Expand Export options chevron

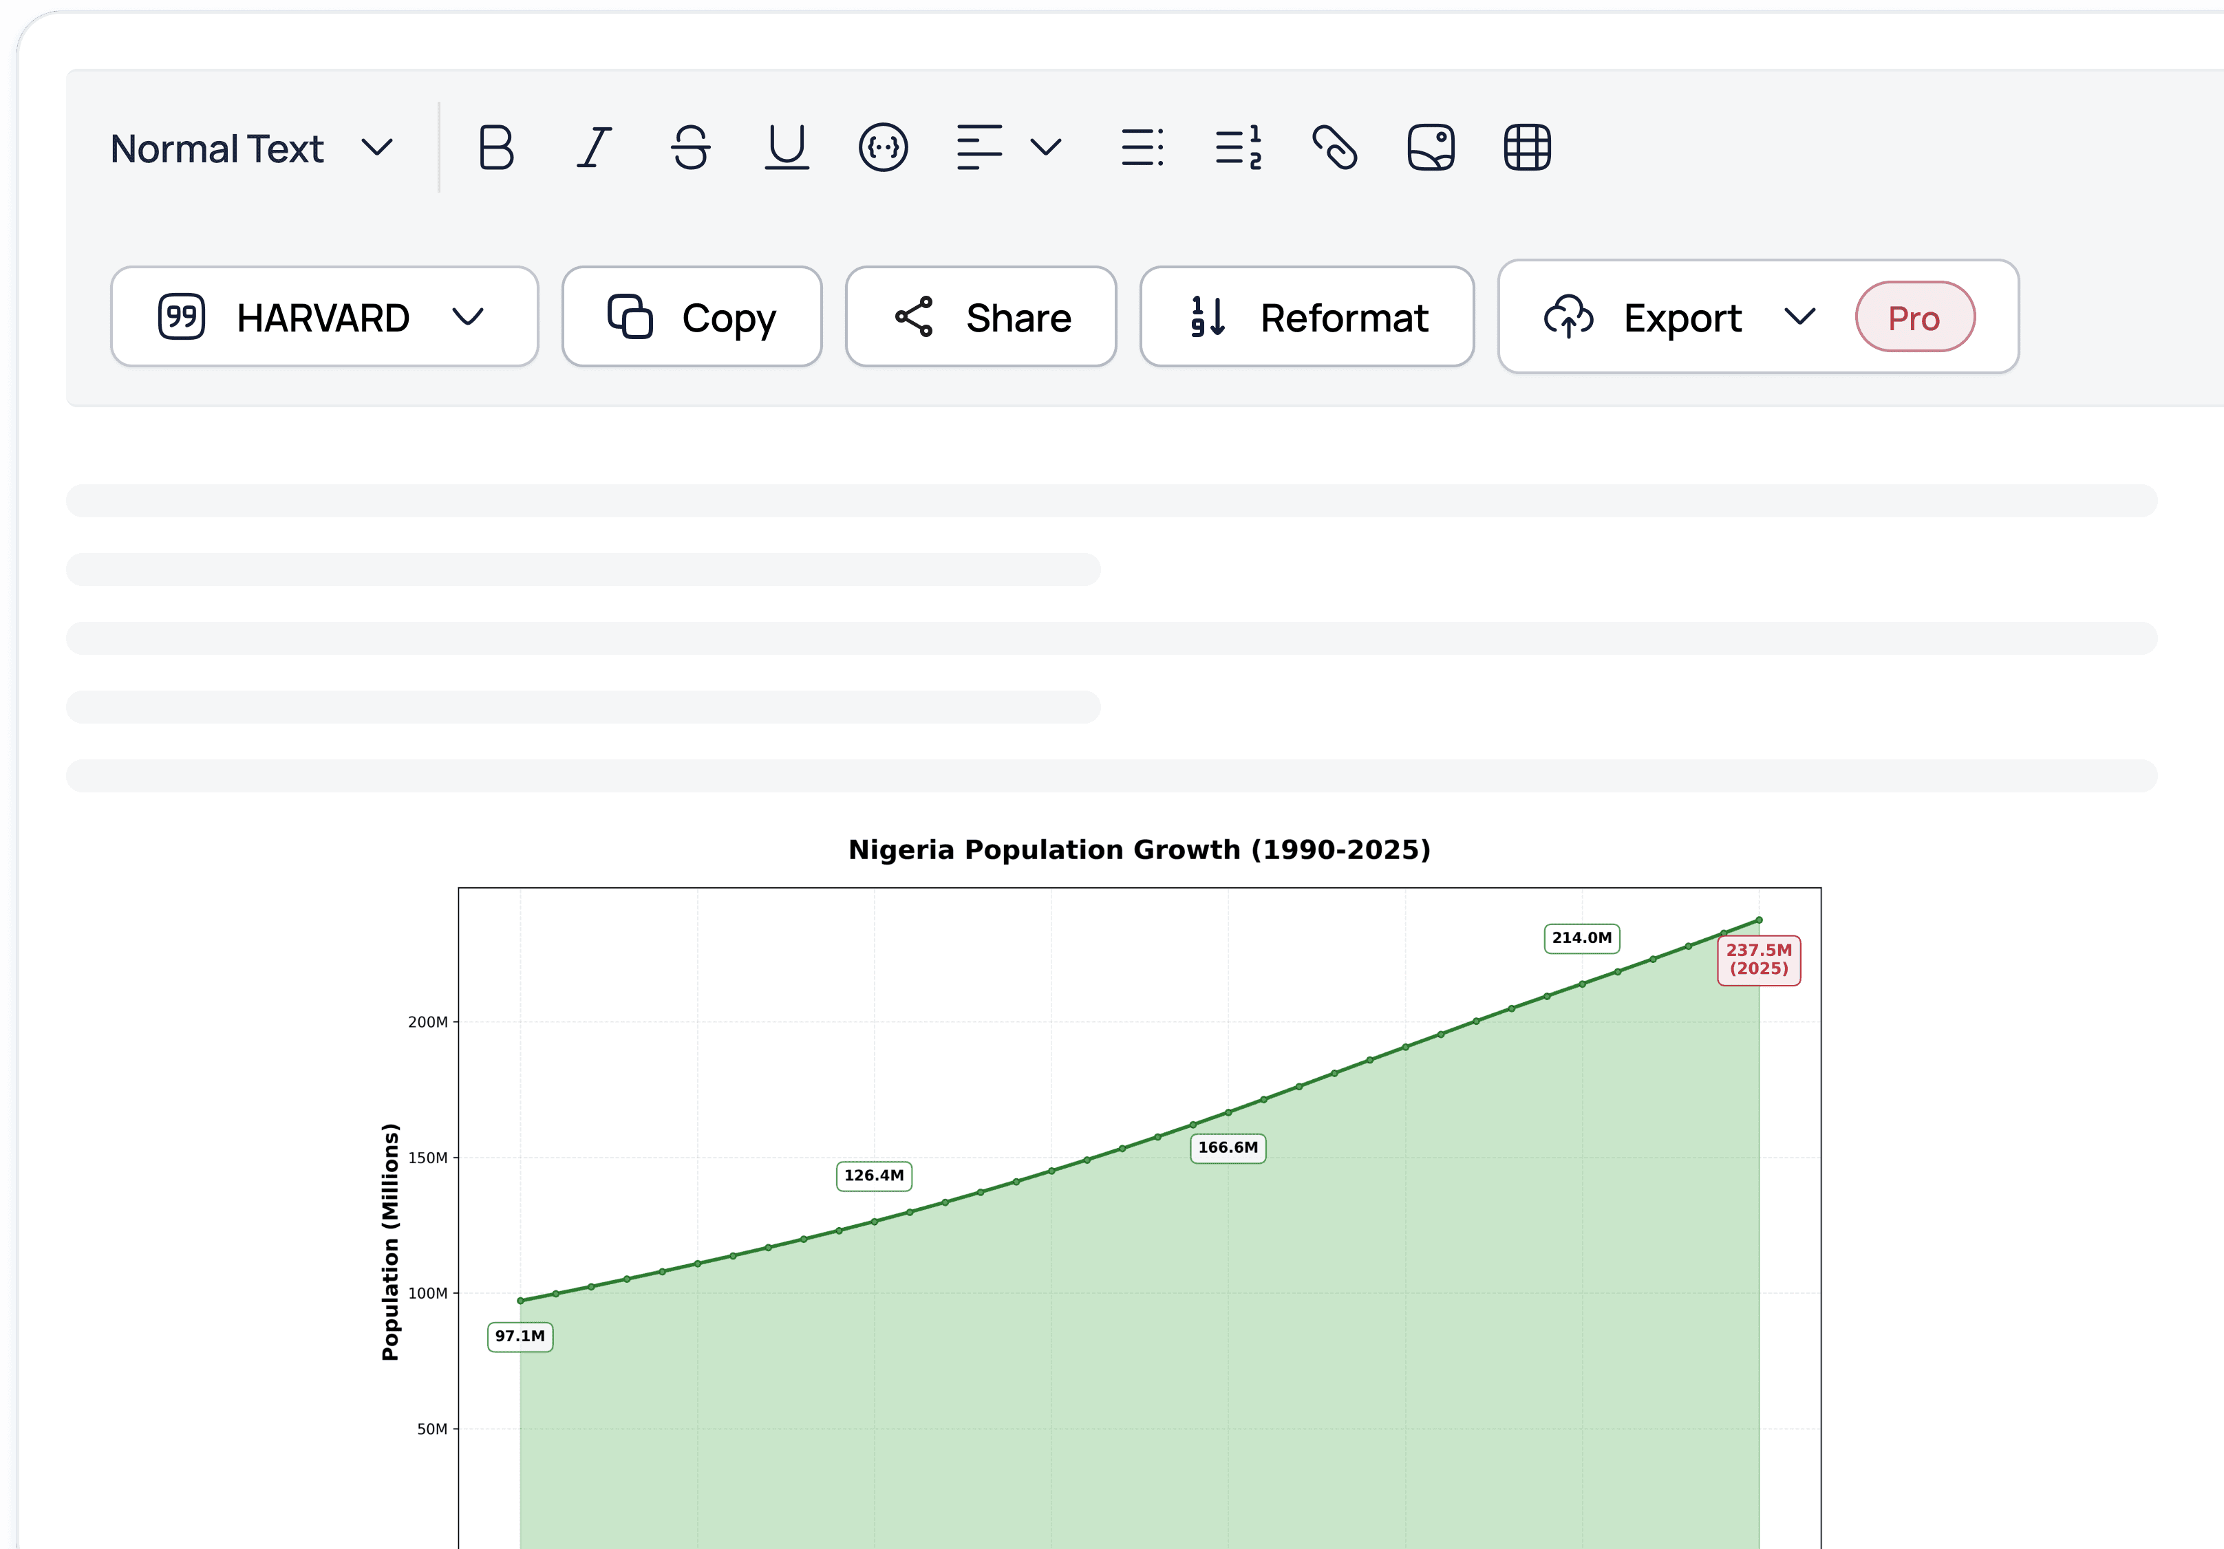pos(1799,318)
